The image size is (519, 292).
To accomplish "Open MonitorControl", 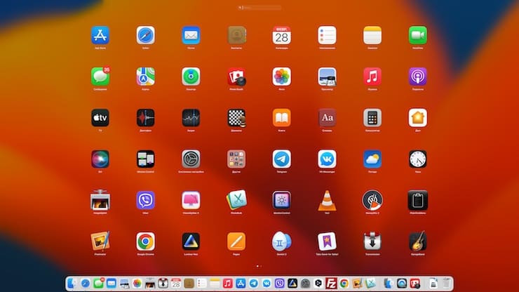I will coord(282,200).
